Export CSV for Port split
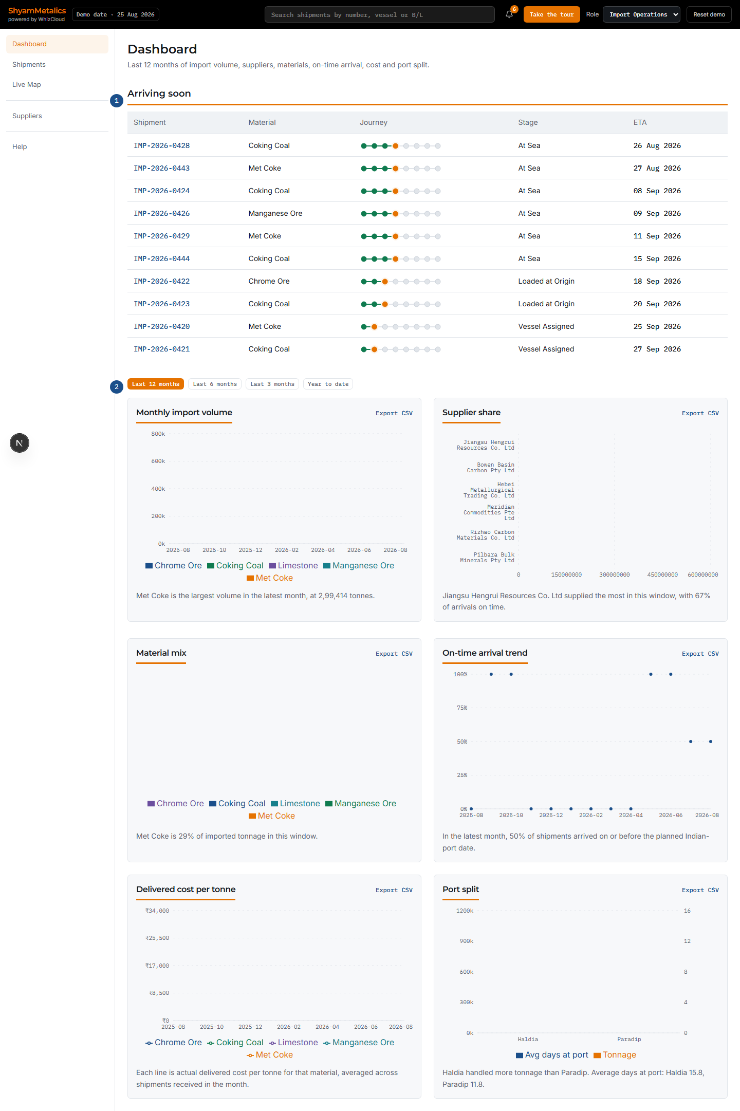Viewport: 740px width, 1111px height. (700, 890)
